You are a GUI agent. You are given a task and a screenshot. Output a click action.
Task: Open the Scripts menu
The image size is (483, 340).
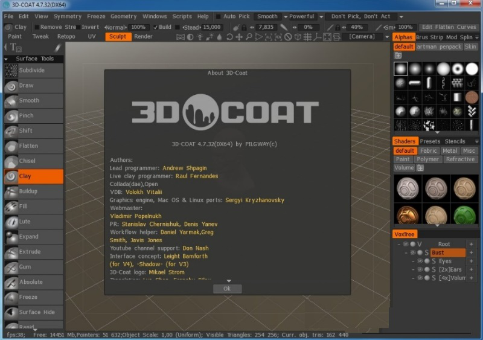coord(182,16)
